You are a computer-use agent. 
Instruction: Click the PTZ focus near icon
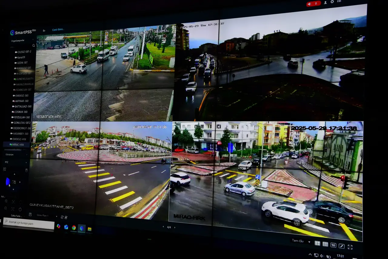13,202
